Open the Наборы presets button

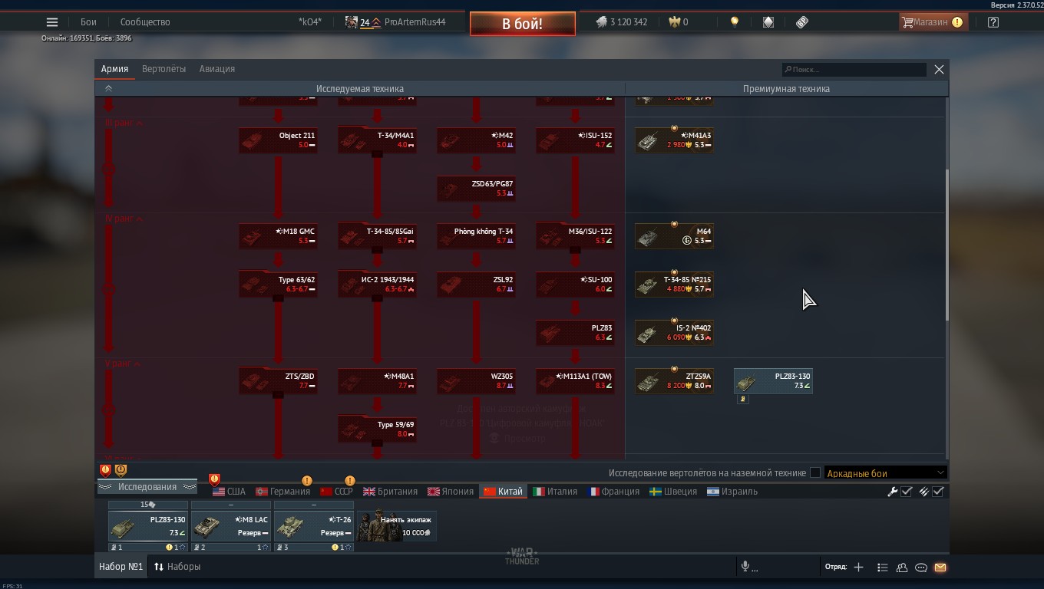(177, 567)
